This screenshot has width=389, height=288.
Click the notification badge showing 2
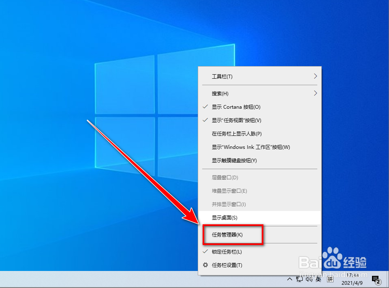click(x=378, y=282)
